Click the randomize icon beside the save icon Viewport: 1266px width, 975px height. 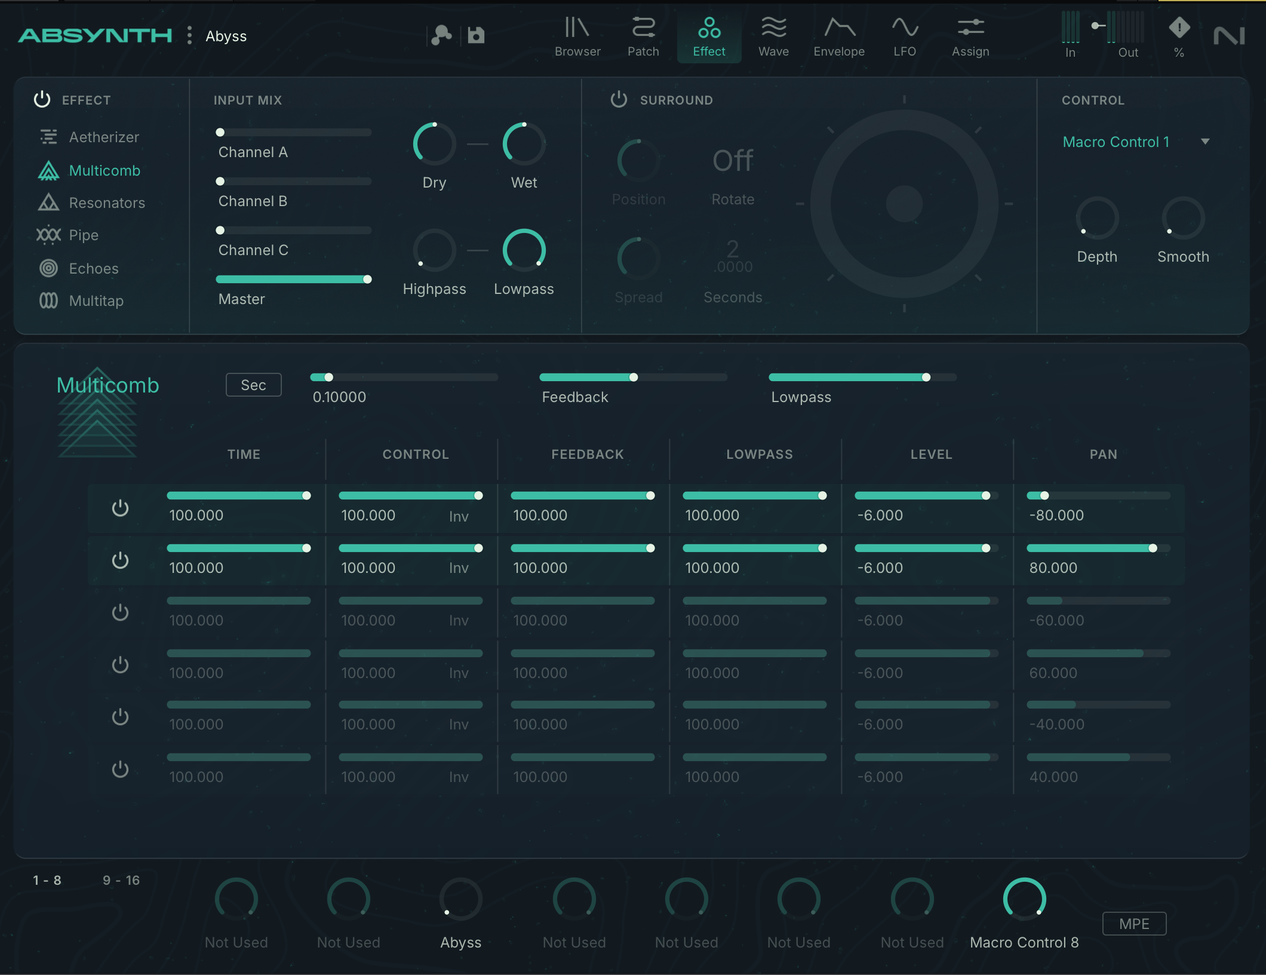point(441,36)
